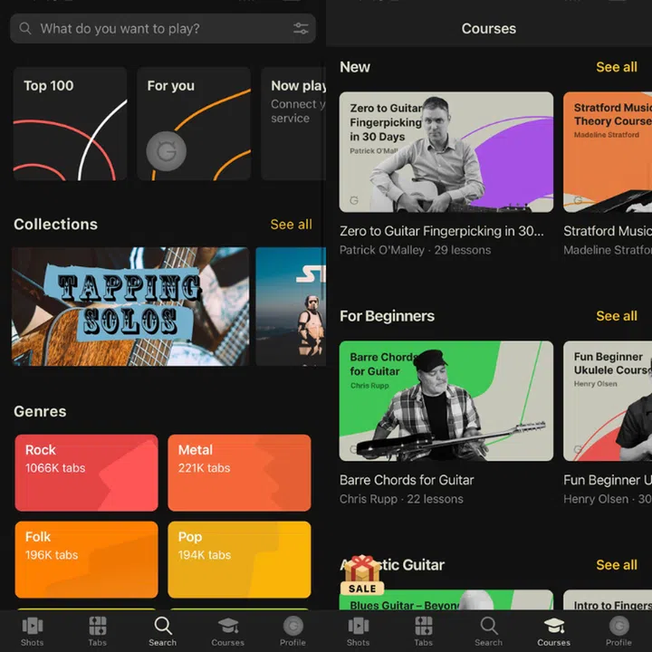
Task: Open Tabs from the Search screen's navigation bar
Action: tap(98, 630)
